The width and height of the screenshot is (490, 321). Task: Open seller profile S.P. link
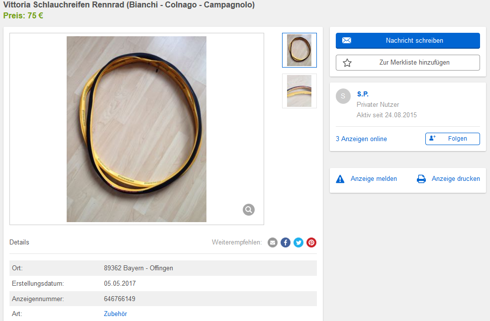coord(363,94)
